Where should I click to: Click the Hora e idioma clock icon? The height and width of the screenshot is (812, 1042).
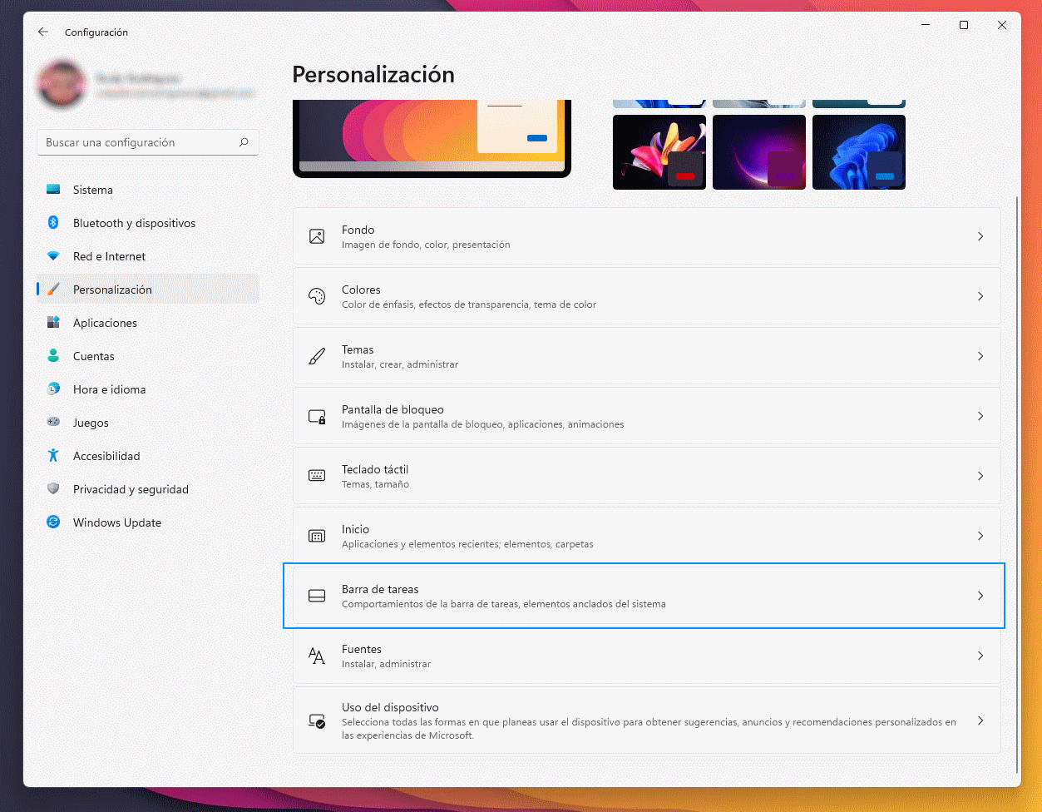pos(53,389)
